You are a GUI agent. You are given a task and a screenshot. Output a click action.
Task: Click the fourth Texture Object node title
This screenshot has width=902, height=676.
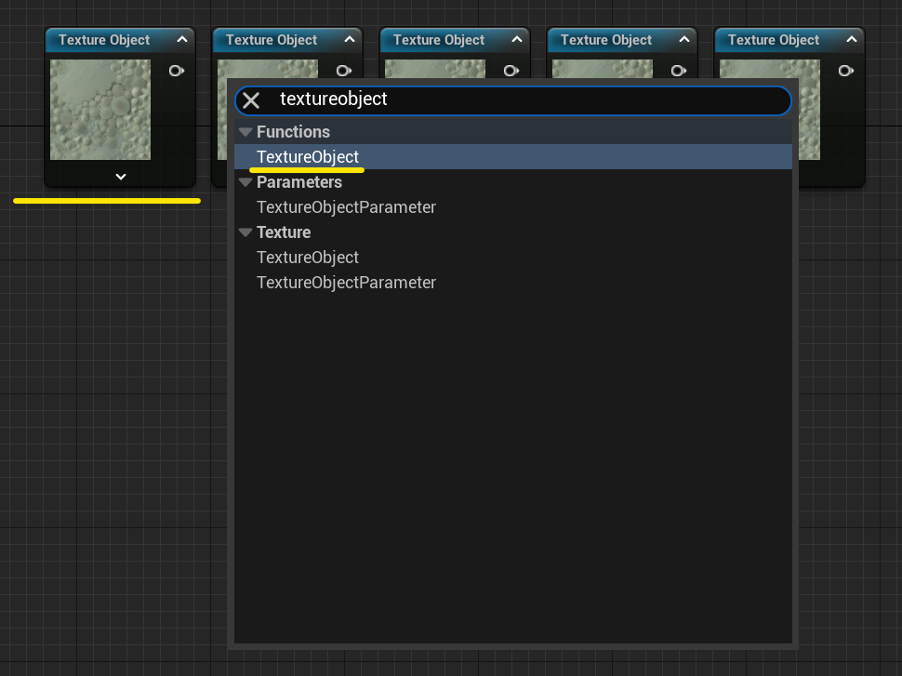[x=606, y=40]
